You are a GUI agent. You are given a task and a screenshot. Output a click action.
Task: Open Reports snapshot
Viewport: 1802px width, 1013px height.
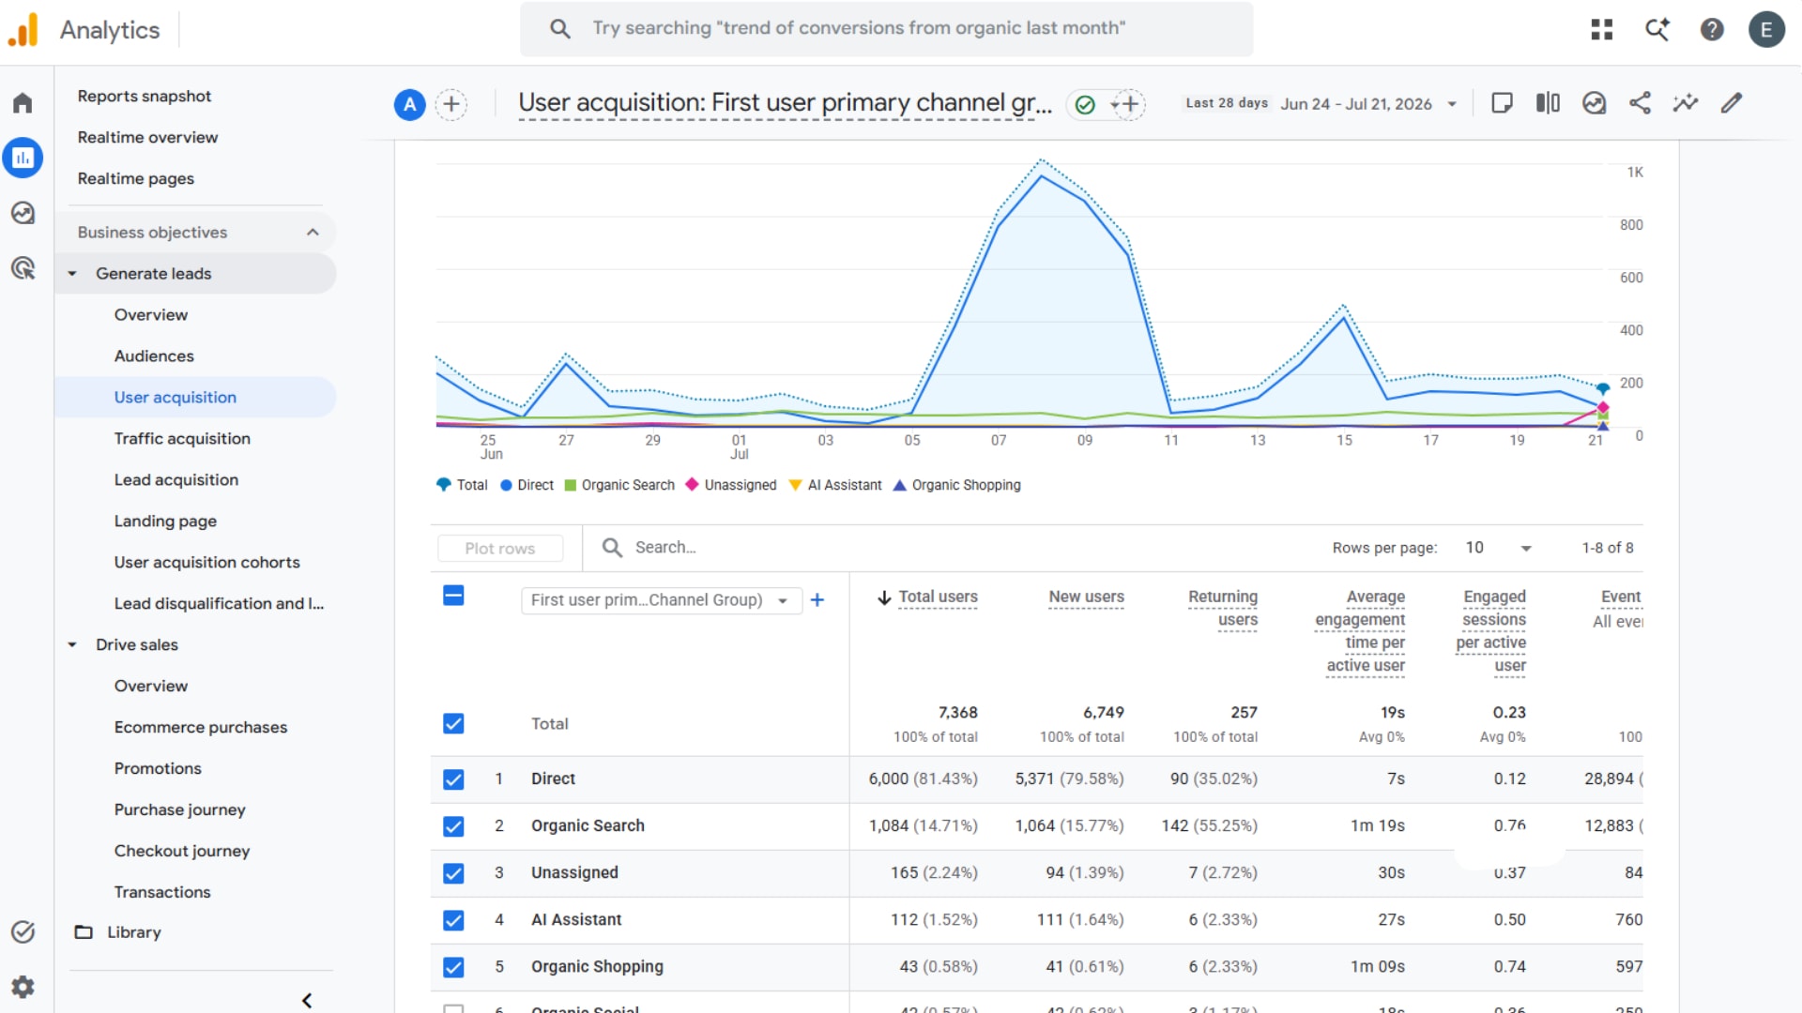pyautogui.click(x=145, y=97)
